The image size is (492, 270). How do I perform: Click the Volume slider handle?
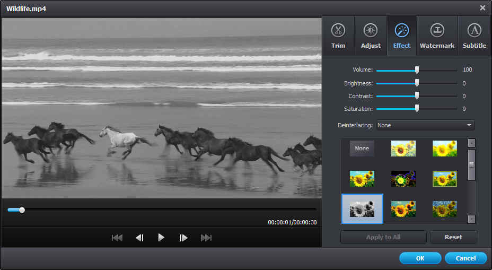(417, 69)
